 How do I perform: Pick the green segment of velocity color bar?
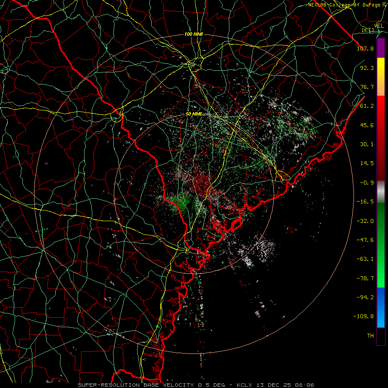(x=381, y=245)
